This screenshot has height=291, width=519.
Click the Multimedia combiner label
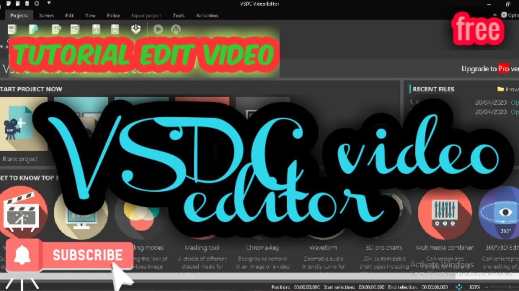tap(445, 248)
